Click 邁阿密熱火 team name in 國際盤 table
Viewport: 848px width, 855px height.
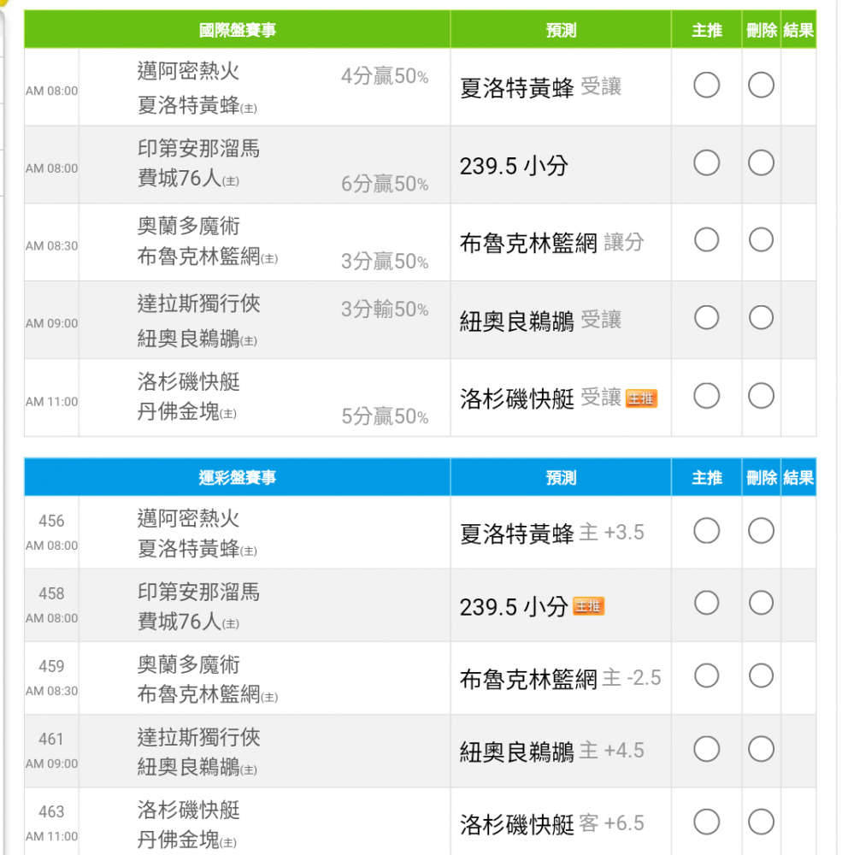click(x=188, y=72)
